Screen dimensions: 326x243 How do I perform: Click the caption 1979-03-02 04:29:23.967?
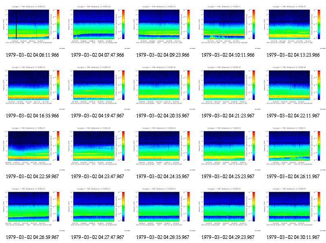pos(228,237)
